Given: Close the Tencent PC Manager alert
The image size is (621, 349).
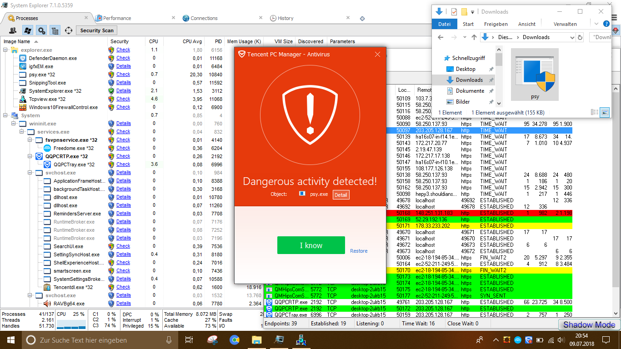Looking at the screenshot, I should 377,55.
